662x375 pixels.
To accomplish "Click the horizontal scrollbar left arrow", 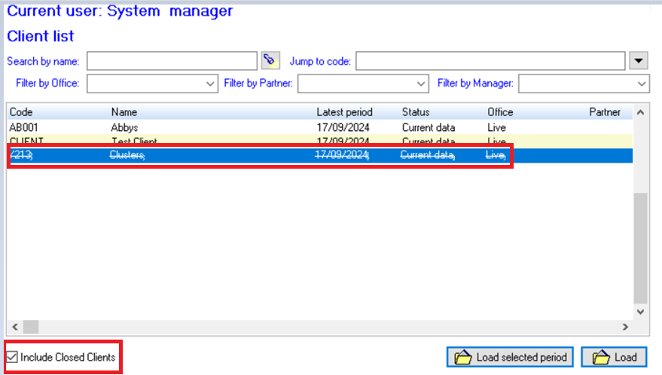I will (x=15, y=327).
